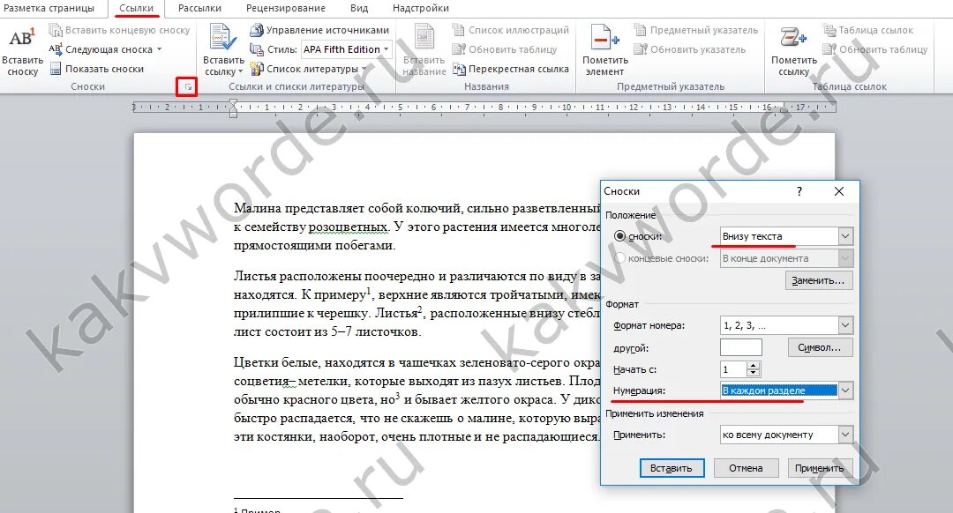Screen dimensions: 953x513
Task: Close the Сноски dialog
Action: point(839,191)
